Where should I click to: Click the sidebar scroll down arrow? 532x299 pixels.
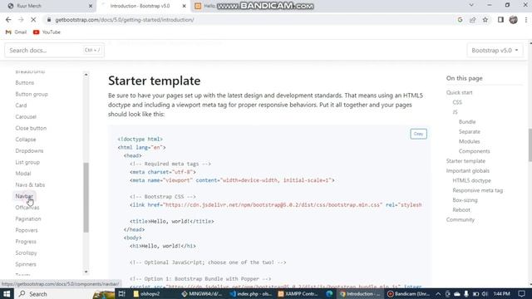86,272
